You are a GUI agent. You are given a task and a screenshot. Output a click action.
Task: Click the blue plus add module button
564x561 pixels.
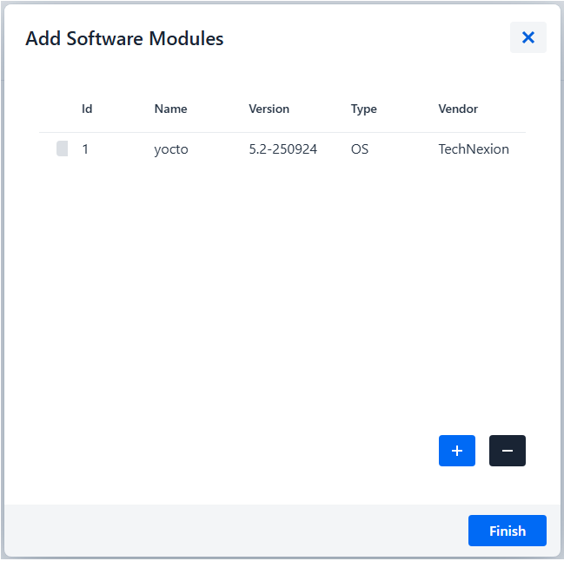456,451
